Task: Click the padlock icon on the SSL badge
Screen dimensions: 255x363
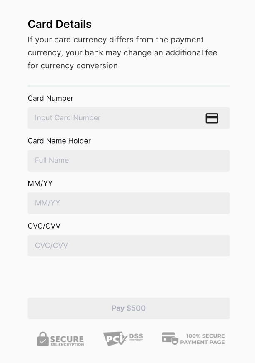Action: pos(42,339)
